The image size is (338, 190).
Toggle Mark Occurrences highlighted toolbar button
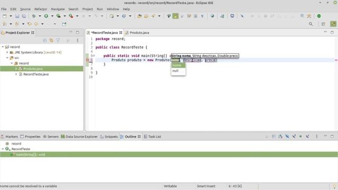point(175,16)
